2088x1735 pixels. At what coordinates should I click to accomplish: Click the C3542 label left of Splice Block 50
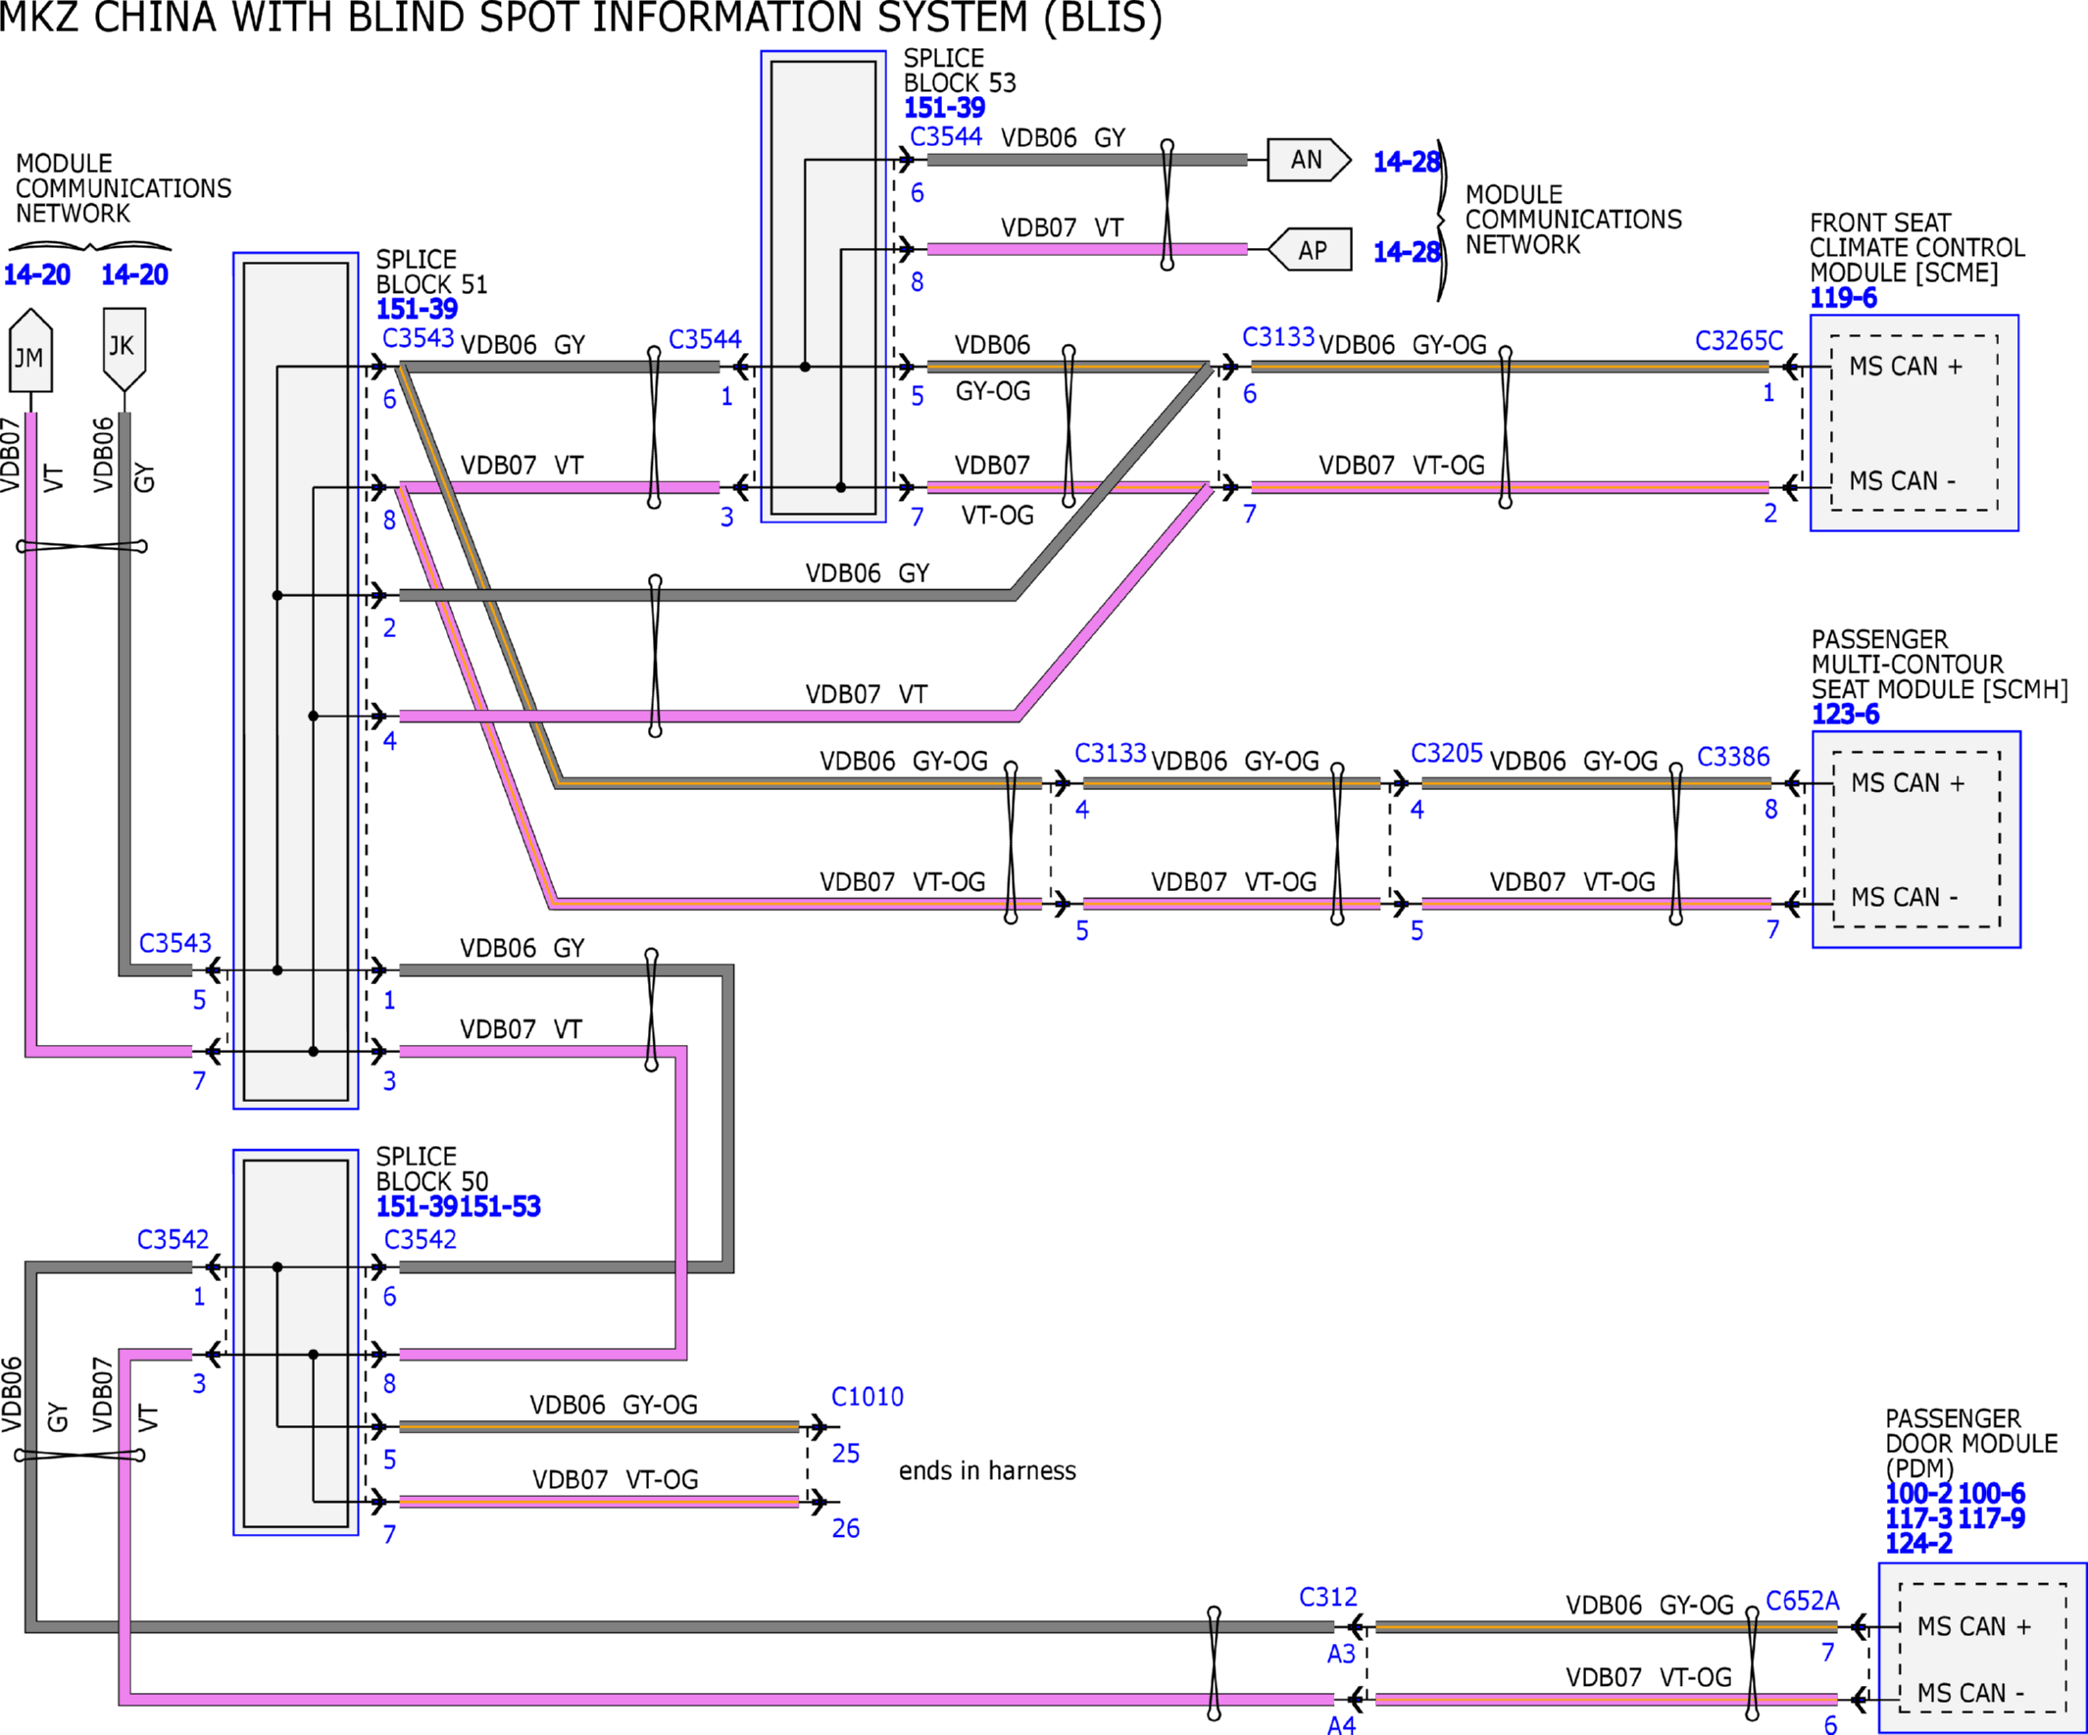173,1240
